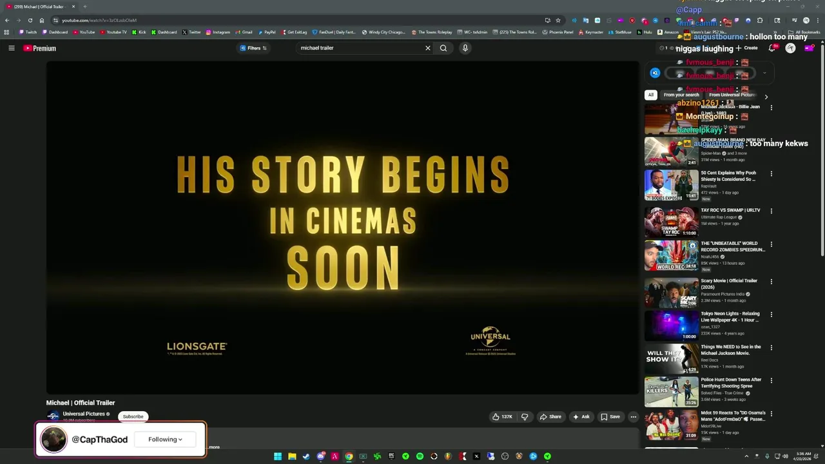Open options for 'Scary Movie Official Trailer' video
The width and height of the screenshot is (825, 464).
771,282
